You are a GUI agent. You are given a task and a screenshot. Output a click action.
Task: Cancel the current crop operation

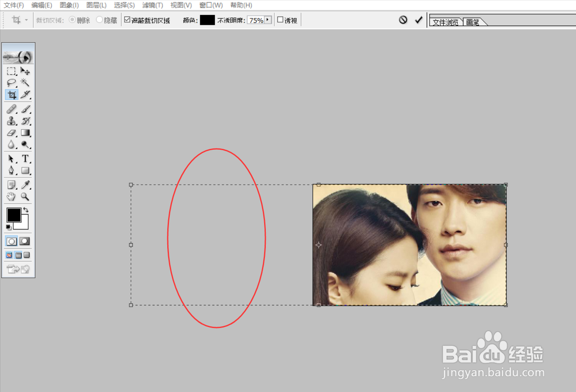click(403, 20)
